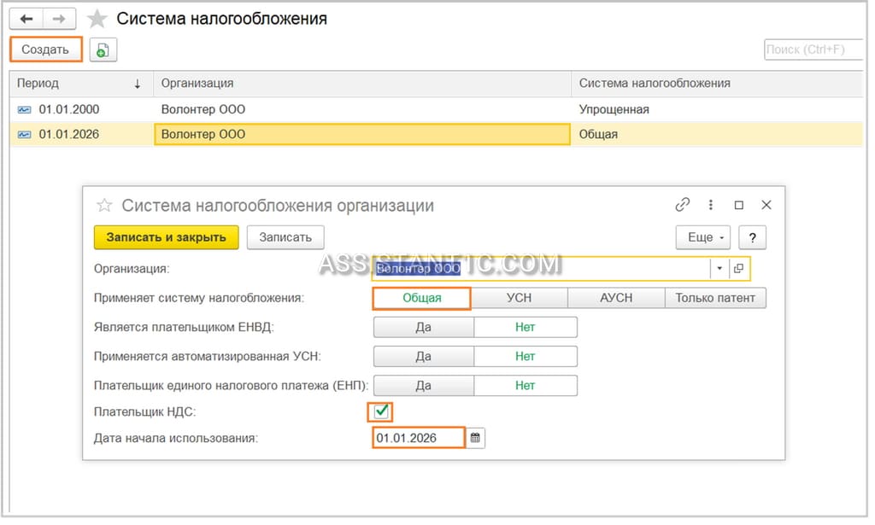
Task: Focus the Поиск (Ctrl+F) search field
Action: [x=813, y=50]
